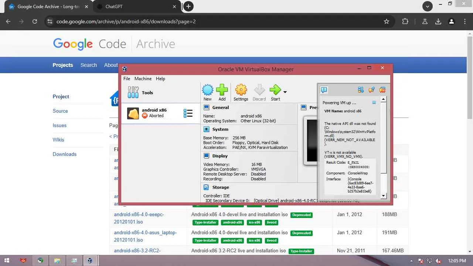Open the Source sidebar link
The image size is (473, 266).
[x=60, y=111]
